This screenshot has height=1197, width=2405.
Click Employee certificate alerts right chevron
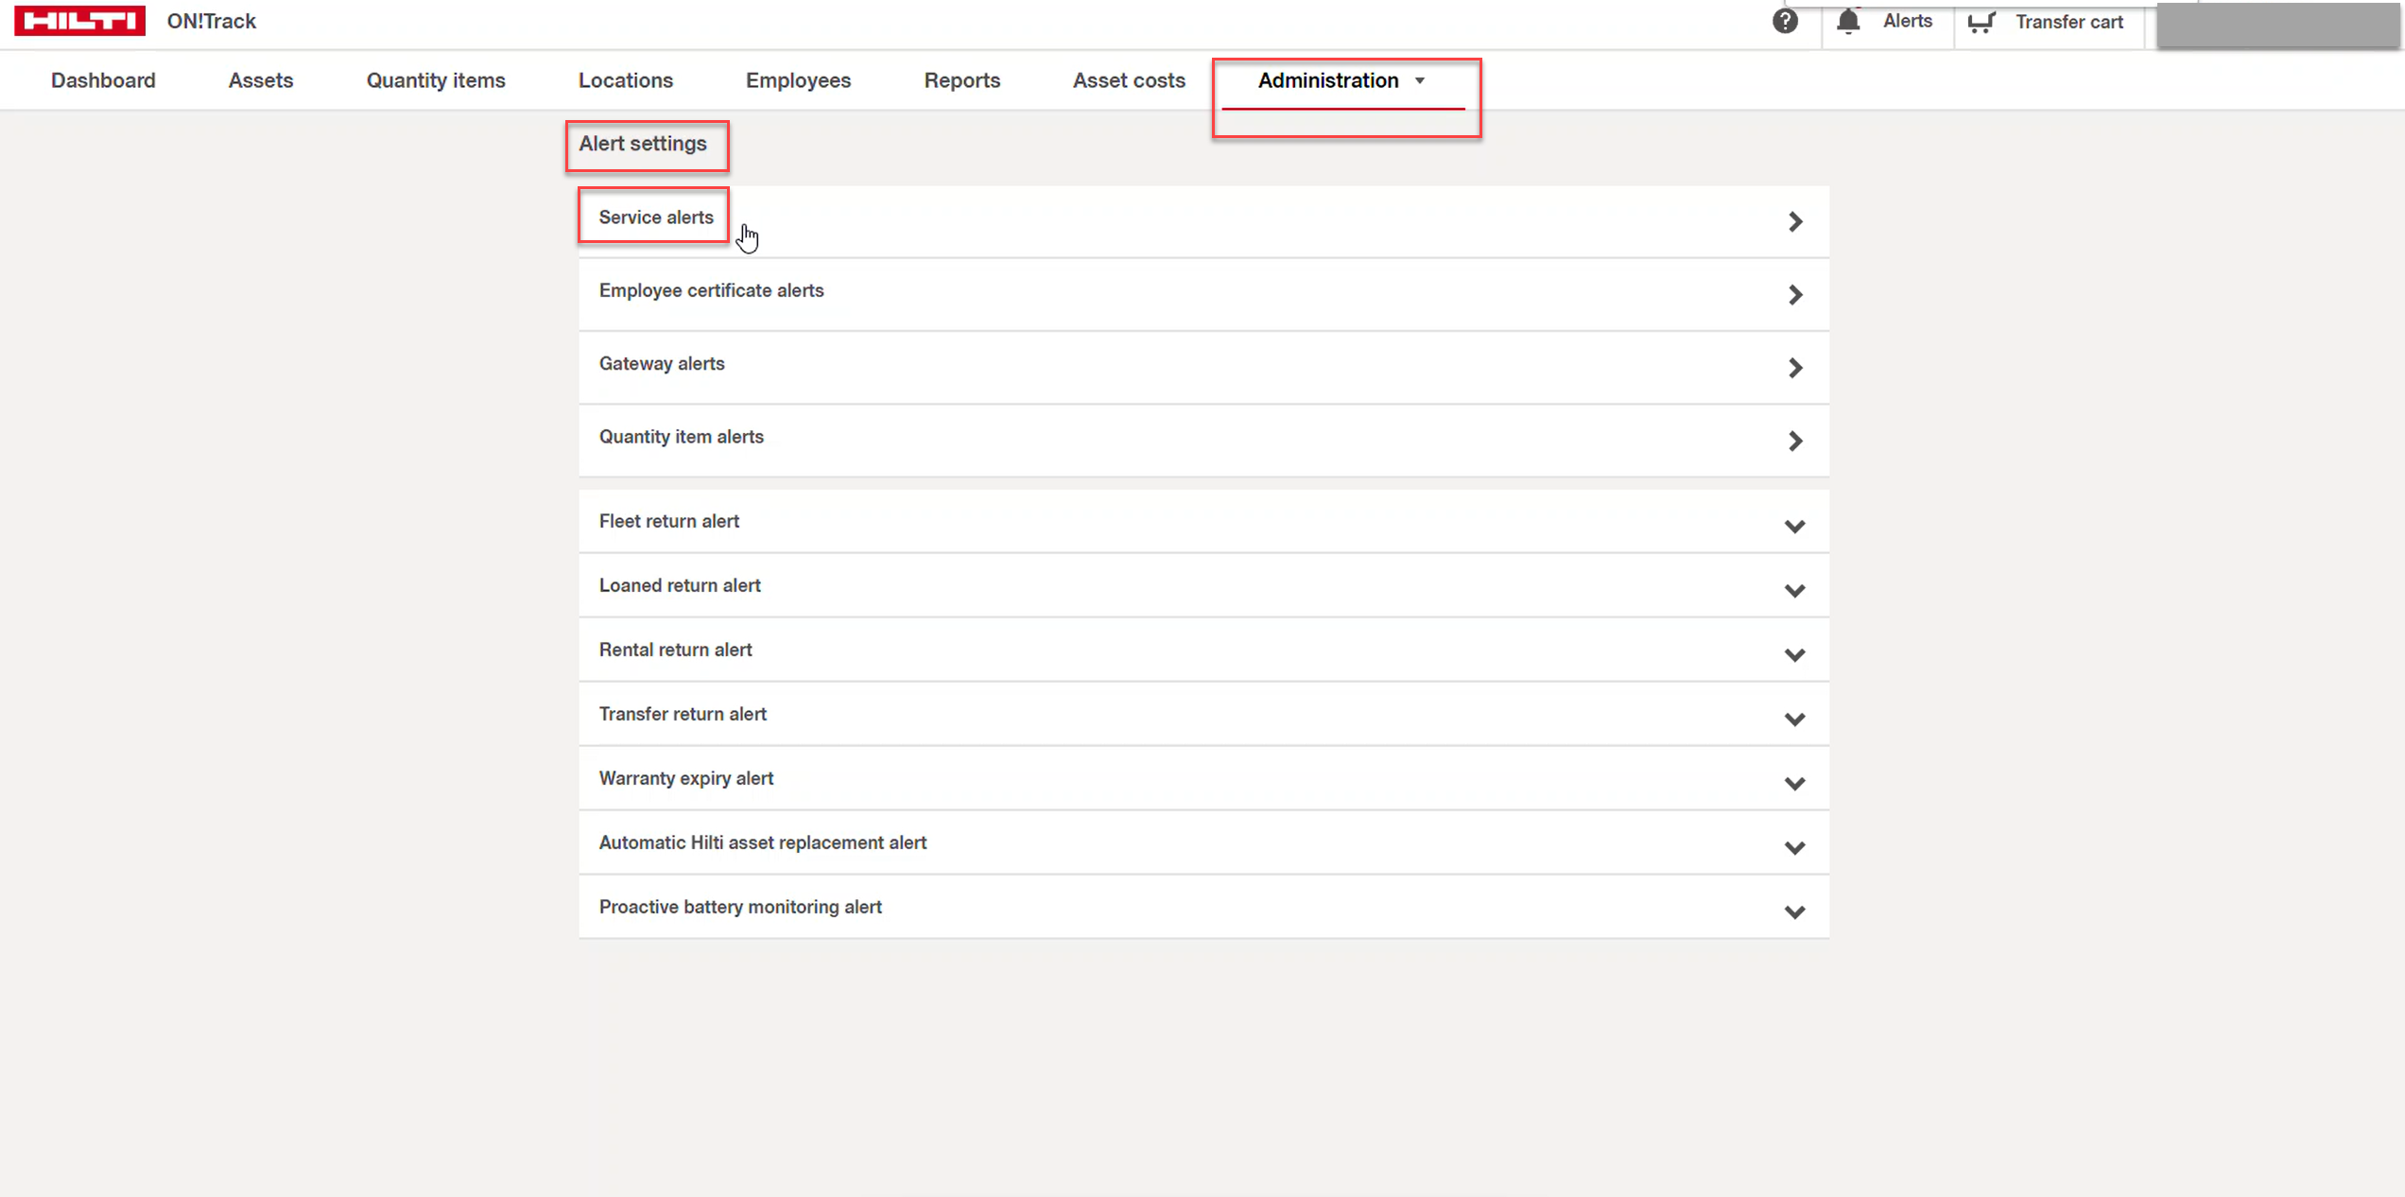1795,295
